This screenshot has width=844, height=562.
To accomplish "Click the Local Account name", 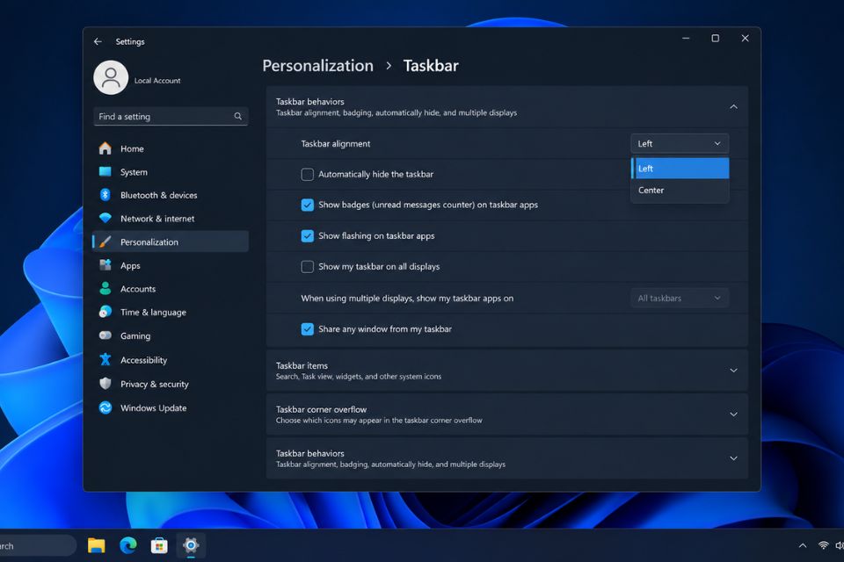I will tap(157, 81).
